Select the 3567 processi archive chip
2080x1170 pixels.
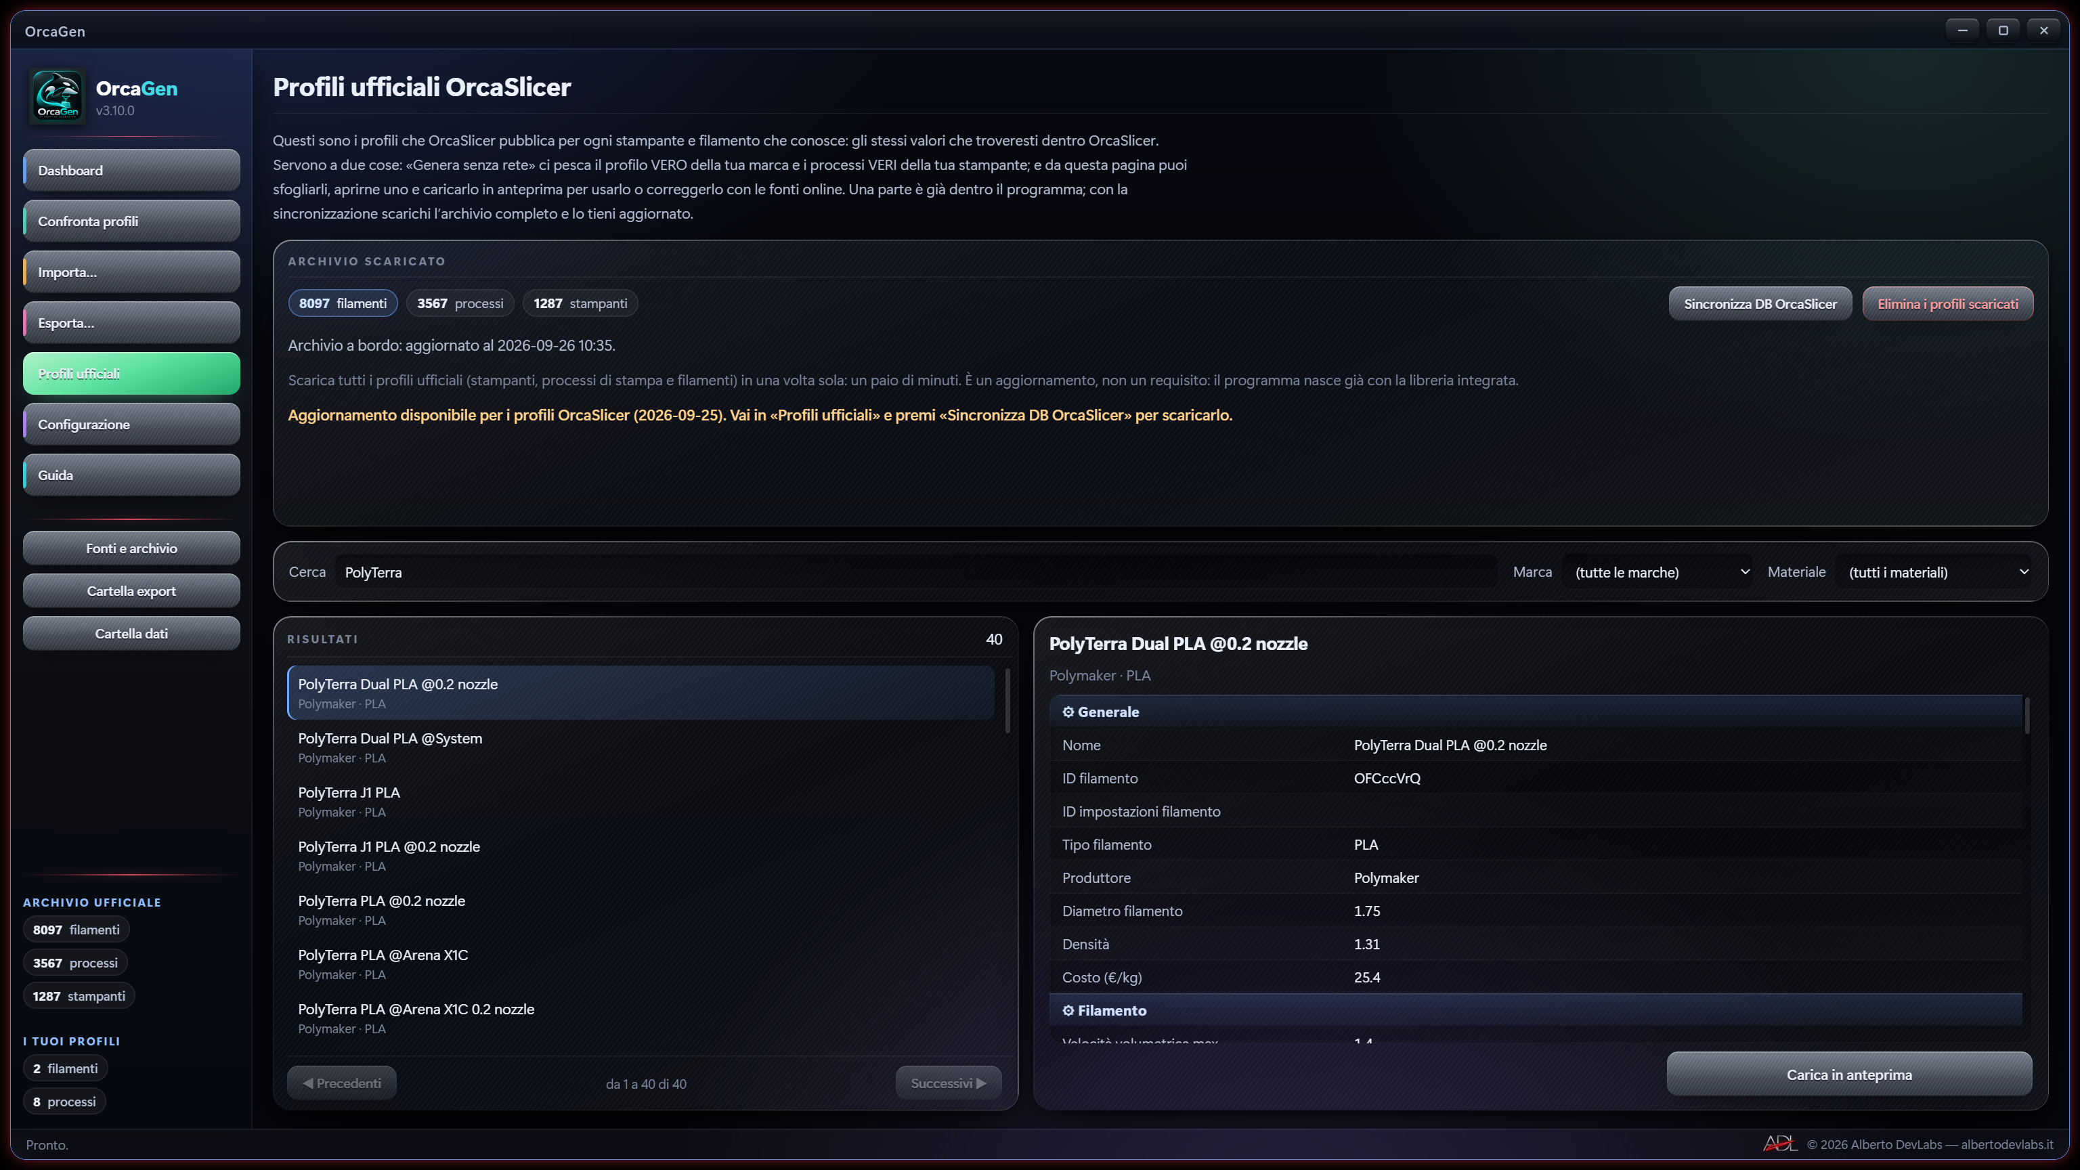460,303
